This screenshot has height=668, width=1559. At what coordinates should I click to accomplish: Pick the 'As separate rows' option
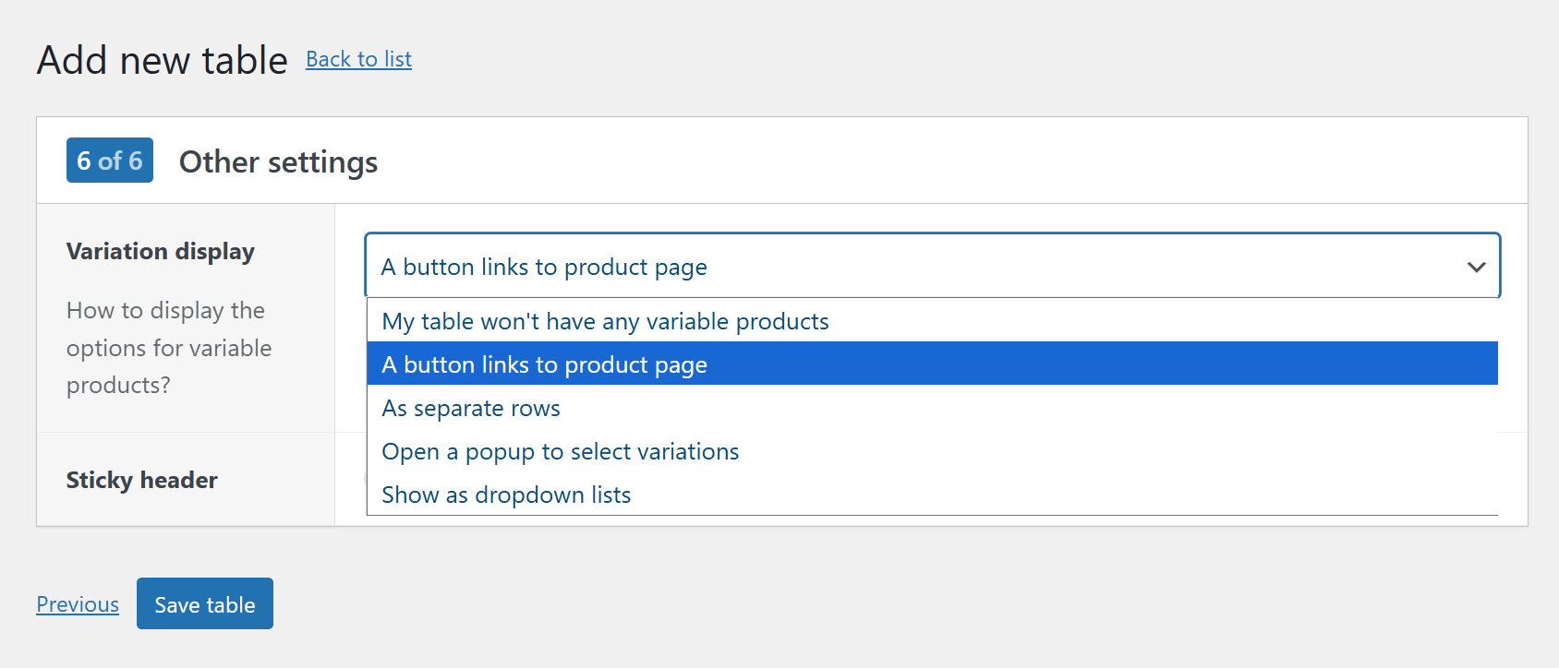(x=471, y=408)
